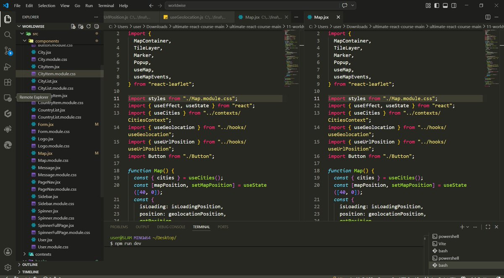
Task: Open the Copilot chat dropdown arrow
Action: pos(352,5)
